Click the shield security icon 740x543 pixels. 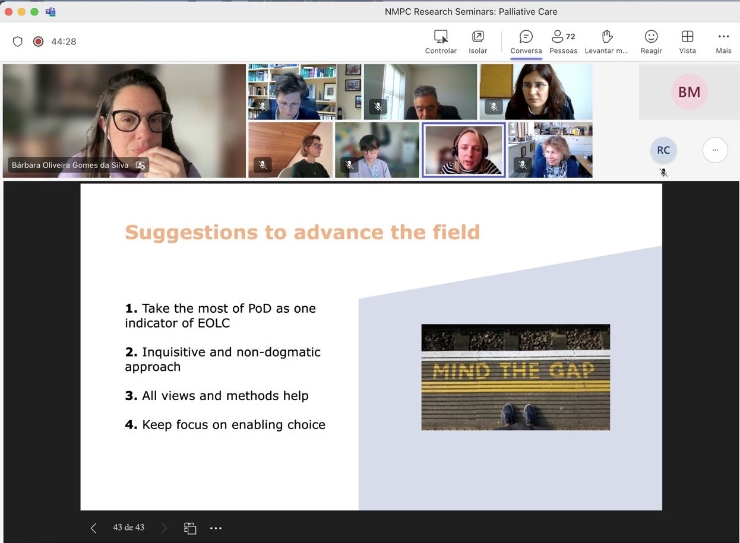[18, 42]
